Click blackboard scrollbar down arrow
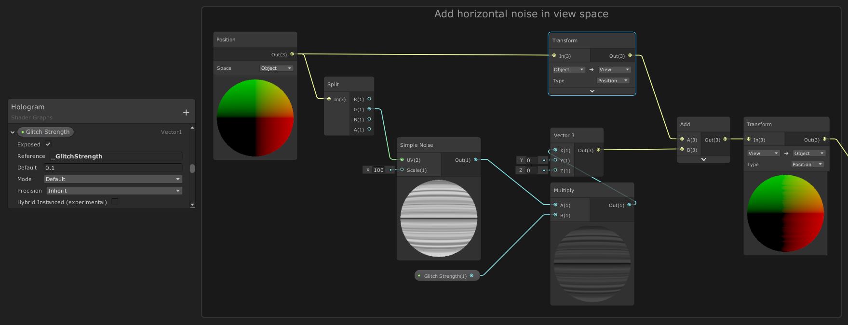 tap(192, 205)
